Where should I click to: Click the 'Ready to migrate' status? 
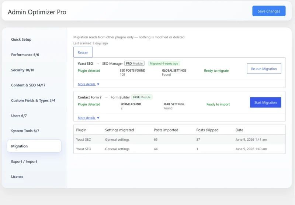(x=216, y=71)
